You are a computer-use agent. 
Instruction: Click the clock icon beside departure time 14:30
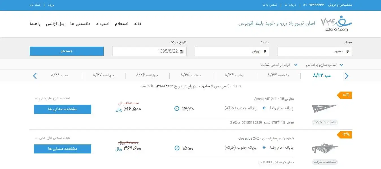(177, 108)
